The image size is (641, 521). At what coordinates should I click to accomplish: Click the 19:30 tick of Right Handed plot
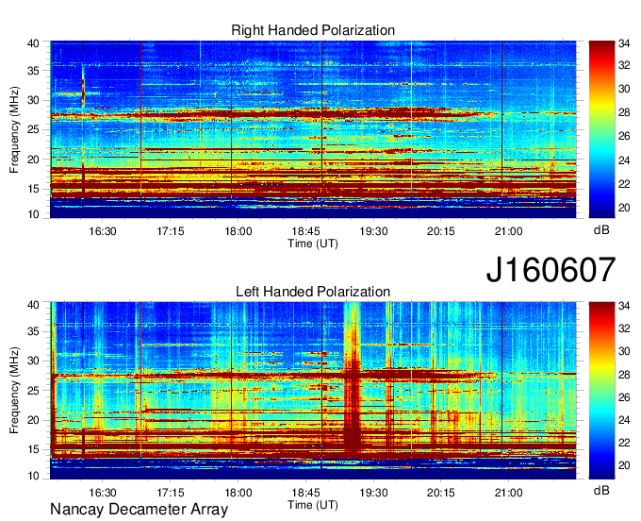pos(373,231)
